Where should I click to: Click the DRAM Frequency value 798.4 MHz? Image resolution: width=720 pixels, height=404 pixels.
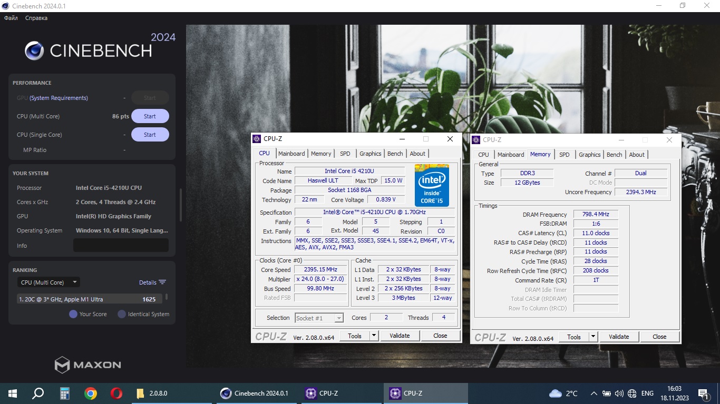coord(595,214)
